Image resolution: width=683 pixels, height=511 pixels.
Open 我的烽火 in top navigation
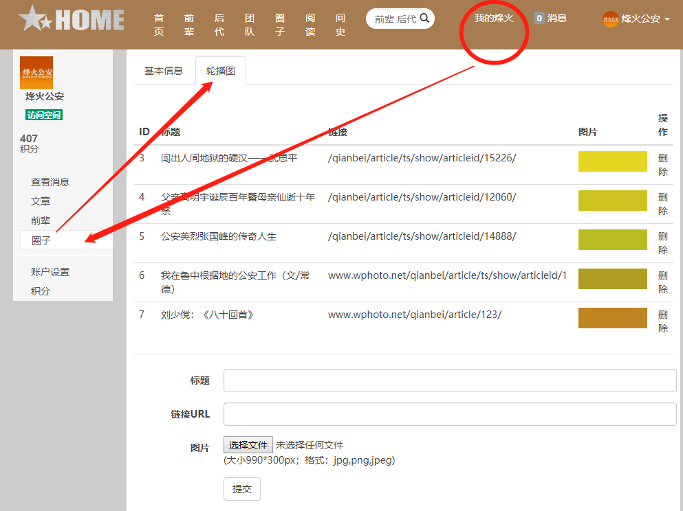click(493, 18)
